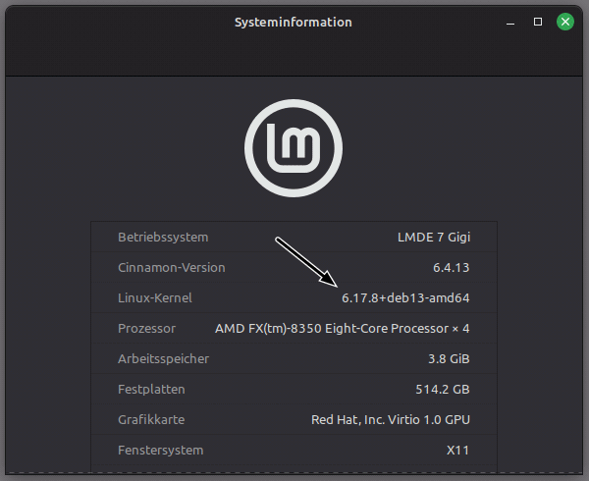Select the AMD FX(tm)-8350 processor value
Image resolution: width=589 pixels, height=481 pixels.
[343, 329]
